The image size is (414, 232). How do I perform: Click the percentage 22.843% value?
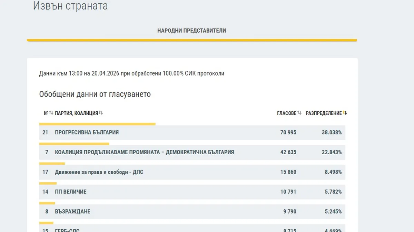point(332,152)
